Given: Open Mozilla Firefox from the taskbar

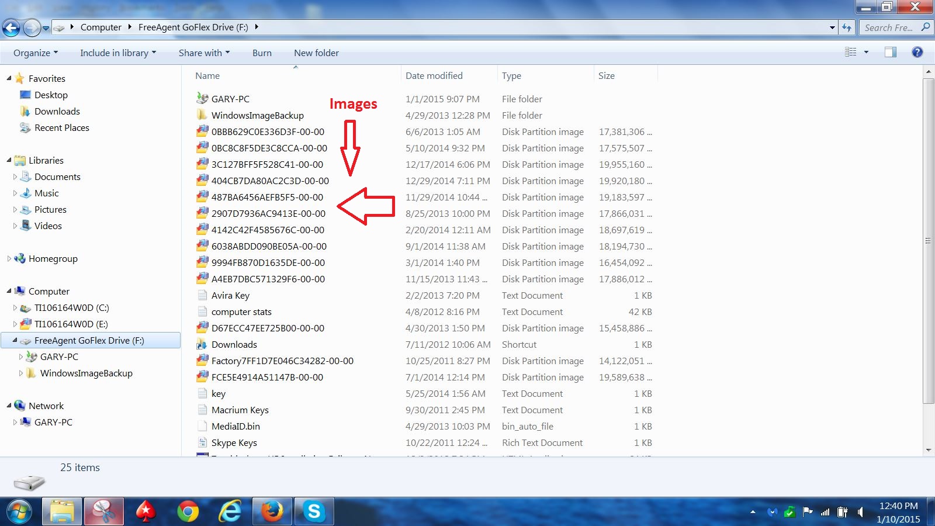Looking at the screenshot, I should coord(272,512).
